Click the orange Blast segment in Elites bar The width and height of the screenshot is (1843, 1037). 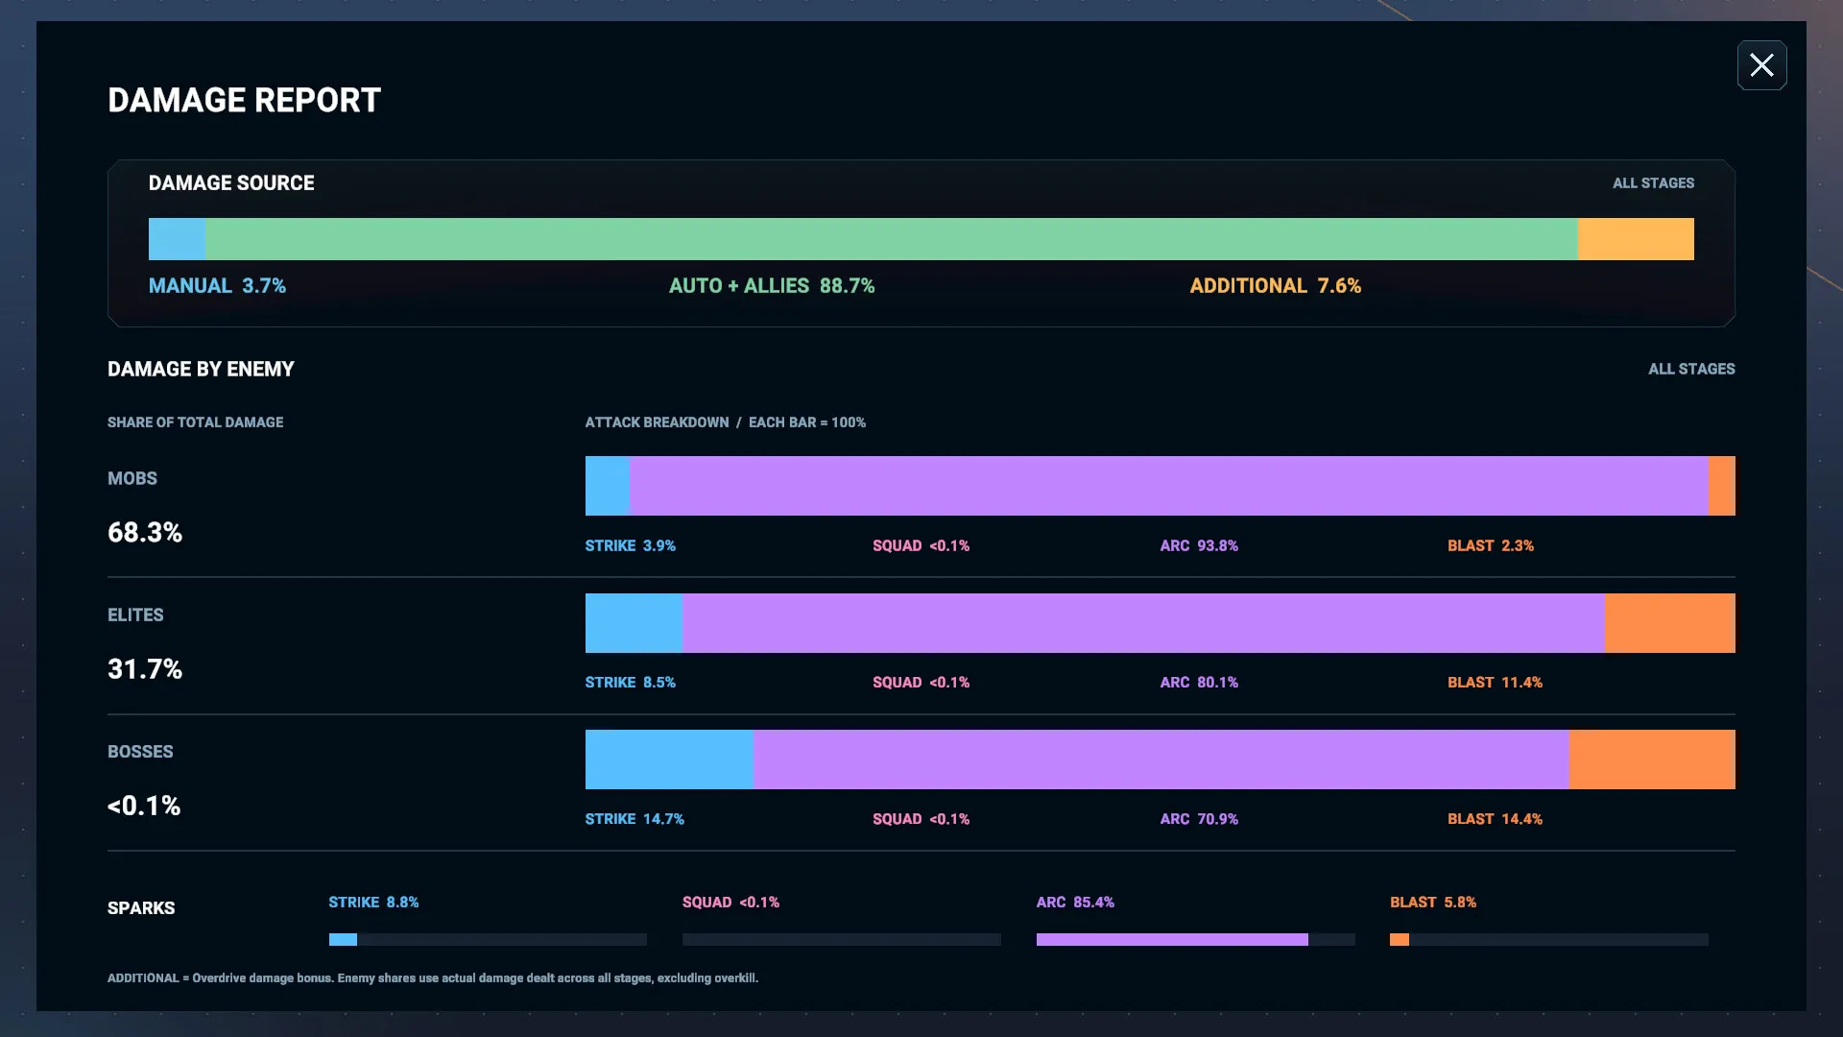pos(1670,623)
